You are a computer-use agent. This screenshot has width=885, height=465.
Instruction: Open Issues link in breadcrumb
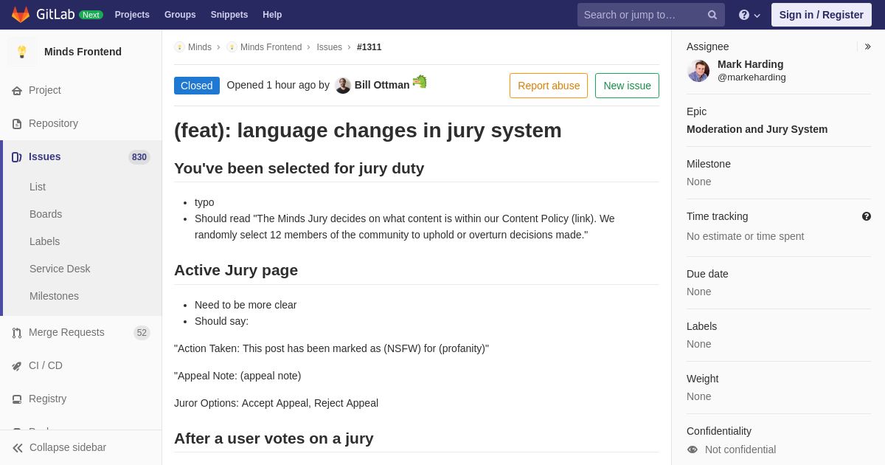[x=329, y=47]
